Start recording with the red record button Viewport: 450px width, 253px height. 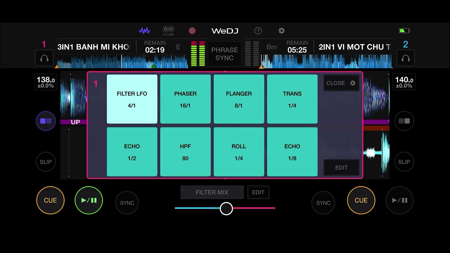click(x=192, y=31)
